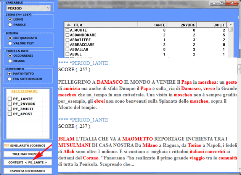
Task: Click the red word MUSULMANI
Action: coord(74,145)
